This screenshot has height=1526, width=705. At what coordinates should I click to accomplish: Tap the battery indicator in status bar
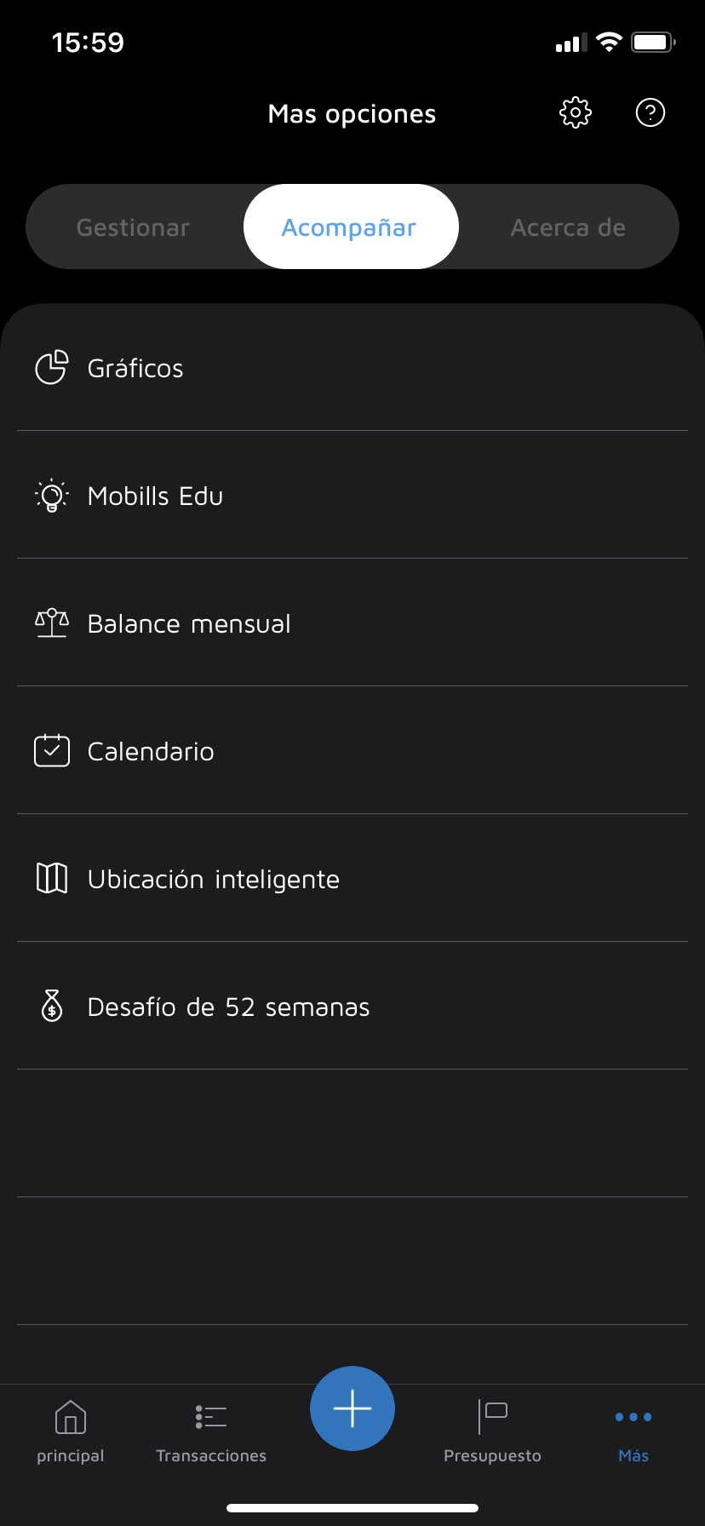tap(653, 43)
